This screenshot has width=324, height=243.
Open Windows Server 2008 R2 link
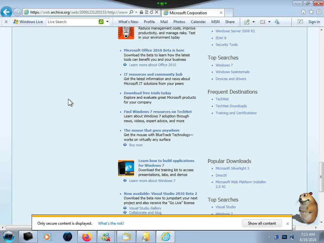point(235,31)
